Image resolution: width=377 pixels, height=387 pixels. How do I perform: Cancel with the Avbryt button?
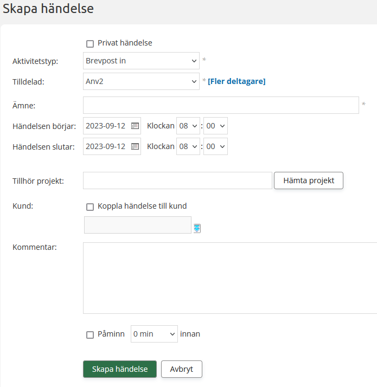[181, 369]
